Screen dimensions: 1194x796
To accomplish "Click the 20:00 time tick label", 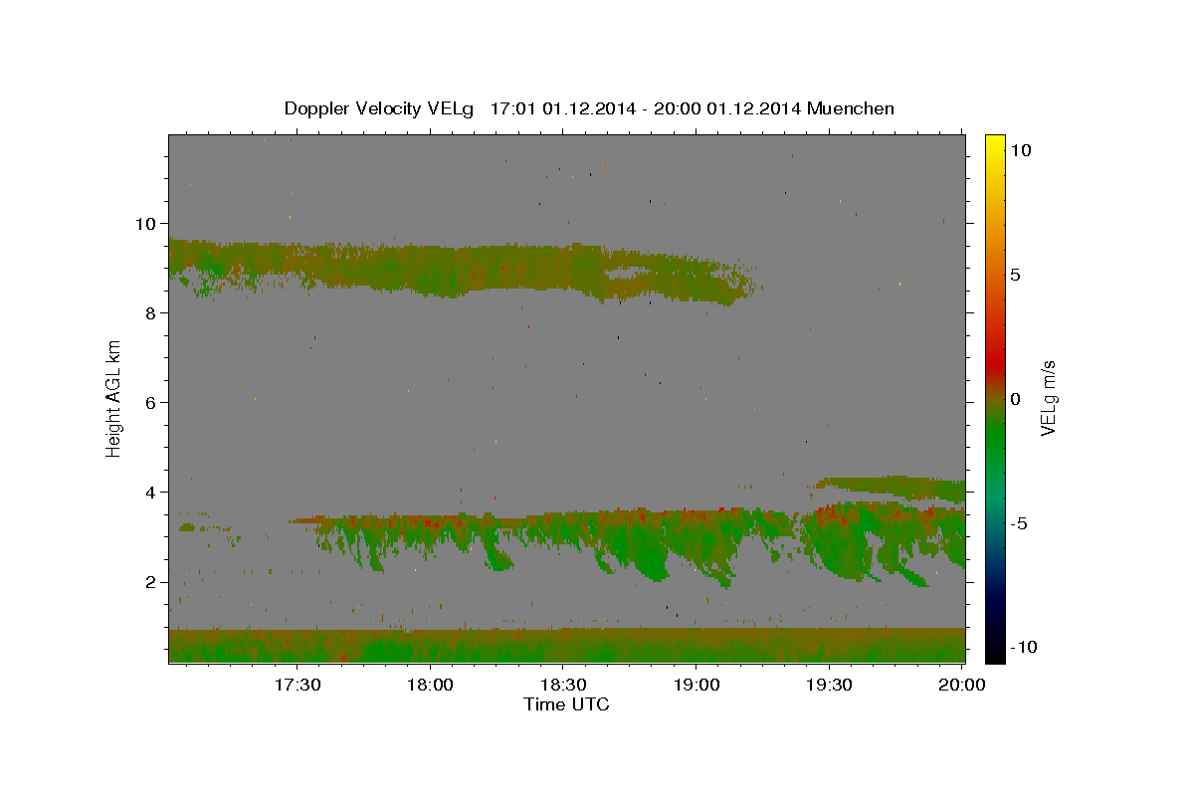I will [x=961, y=685].
